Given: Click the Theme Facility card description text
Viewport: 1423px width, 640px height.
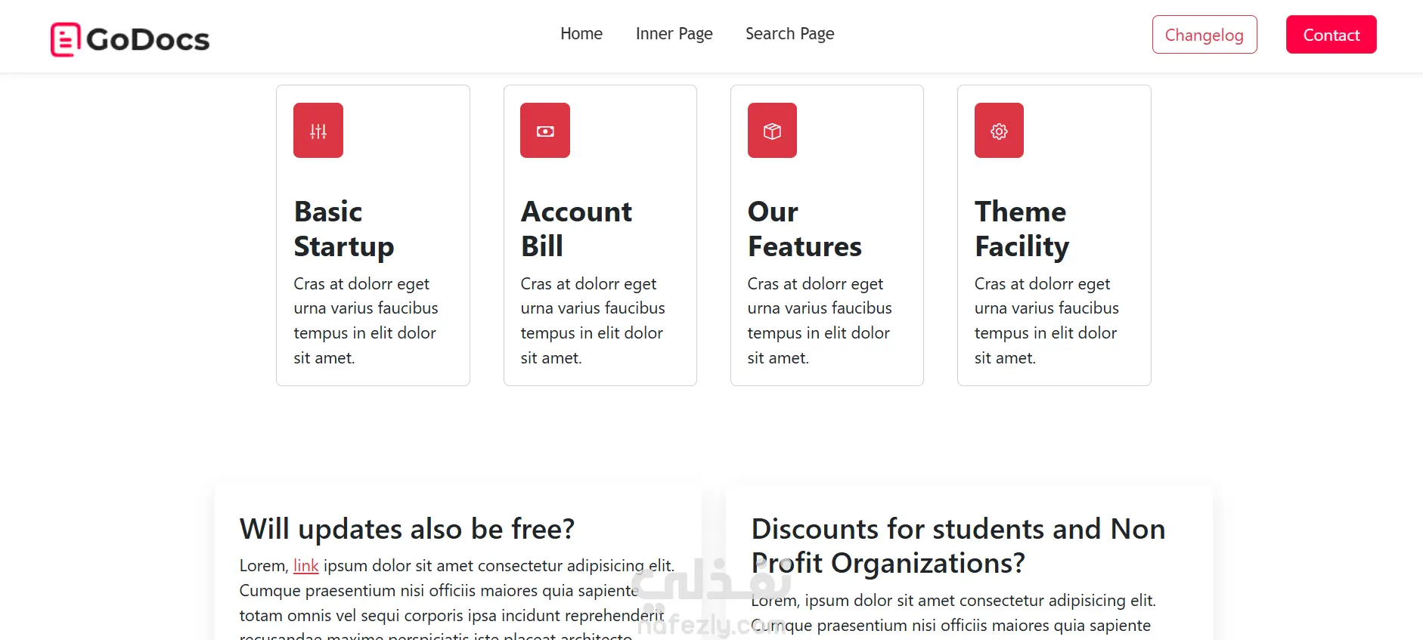Looking at the screenshot, I should tap(1046, 320).
